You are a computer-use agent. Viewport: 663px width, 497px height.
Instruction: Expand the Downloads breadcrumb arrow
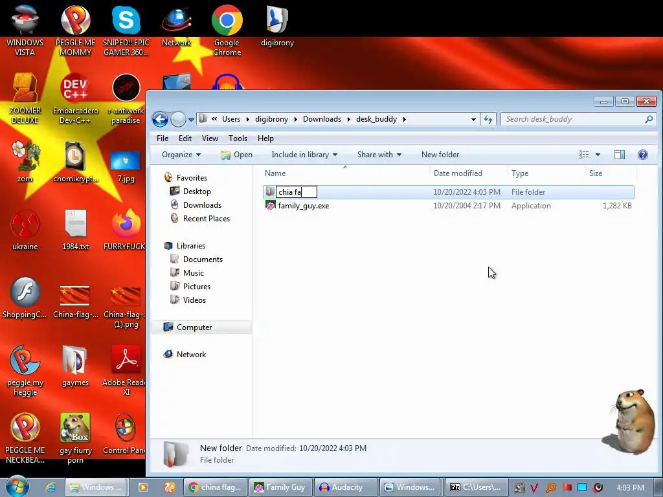click(x=349, y=119)
